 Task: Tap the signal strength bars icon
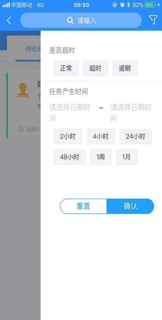click(6, 5)
